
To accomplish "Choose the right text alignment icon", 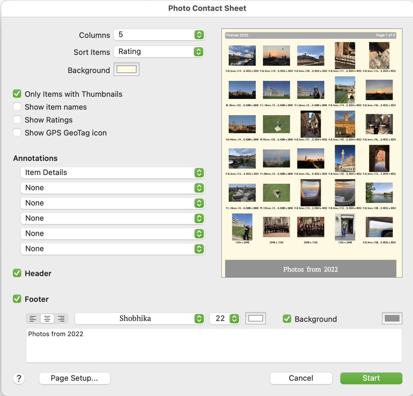I will click(x=61, y=319).
